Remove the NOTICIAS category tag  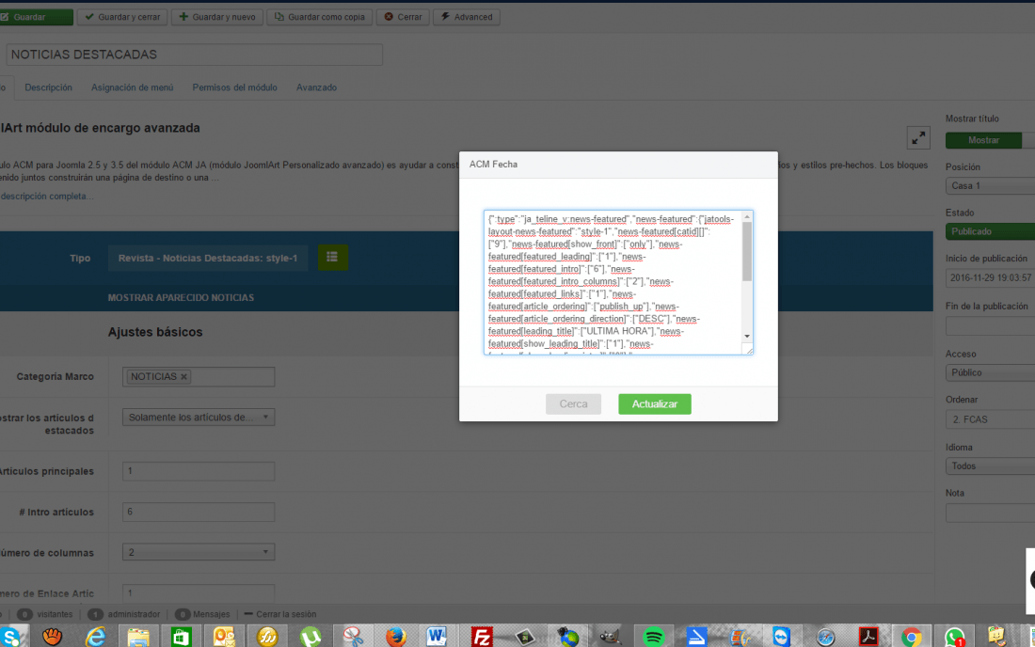(184, 376)
